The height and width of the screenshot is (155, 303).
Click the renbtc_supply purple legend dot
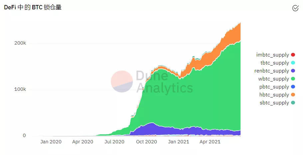(293, 71)
